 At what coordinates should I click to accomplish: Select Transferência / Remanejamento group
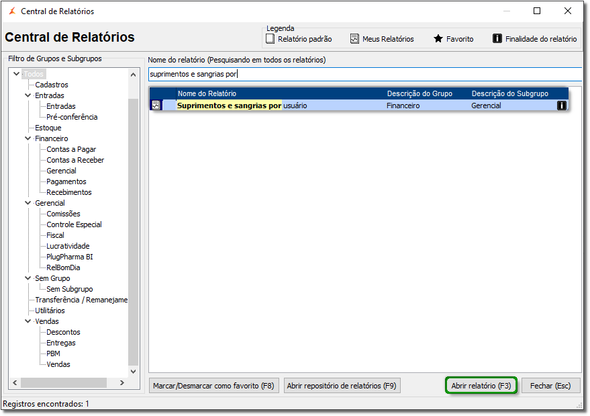coord(81,300)
